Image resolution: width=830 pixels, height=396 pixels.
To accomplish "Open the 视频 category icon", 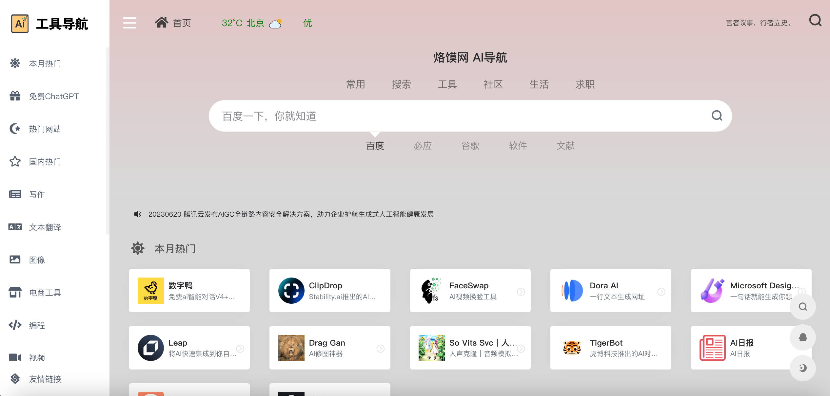I will 14,357.
